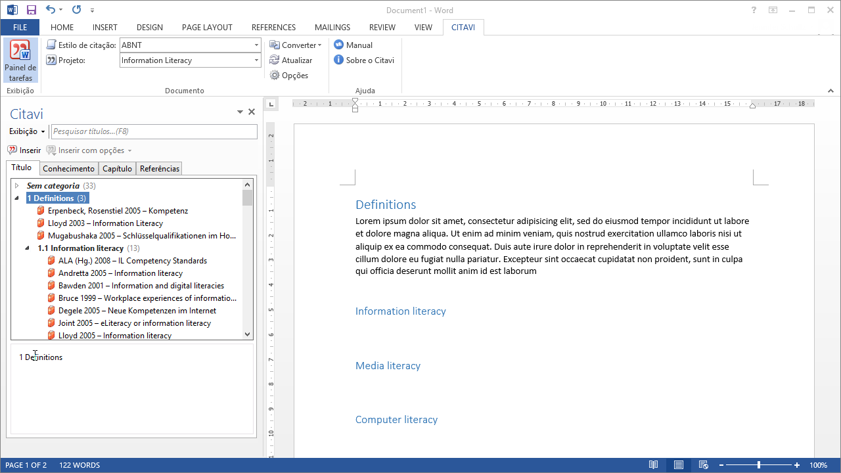The width and height of the screenshot is (841, 473).
Task: Click the zoom slider handle
Action: 759,465
